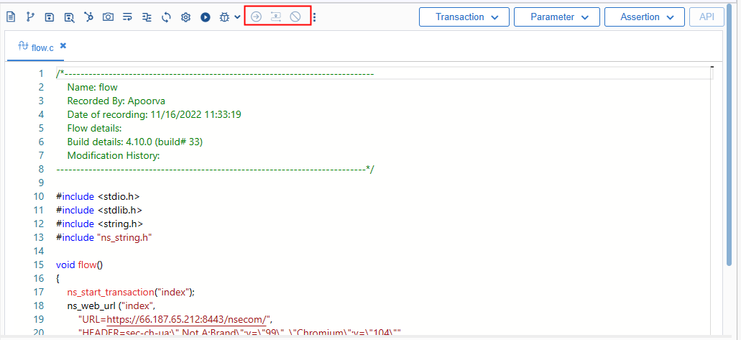
Task: Click line number 1 in gutter
Action: pyautogui.click(x=41, y=74)
